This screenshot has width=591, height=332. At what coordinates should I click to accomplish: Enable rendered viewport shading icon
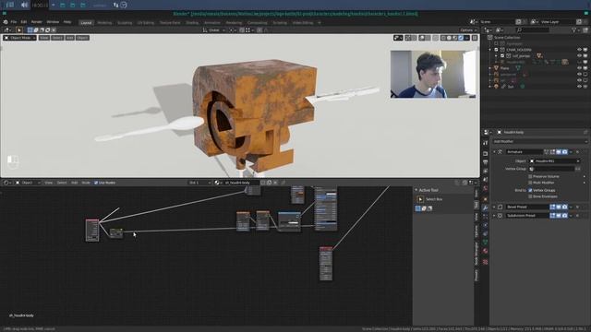click(x=461, y=38)
